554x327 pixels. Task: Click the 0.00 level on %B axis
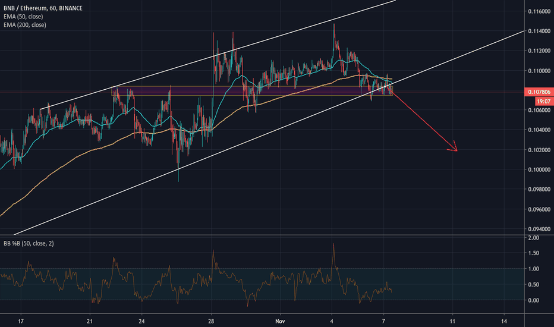click(x=534, y=300)
